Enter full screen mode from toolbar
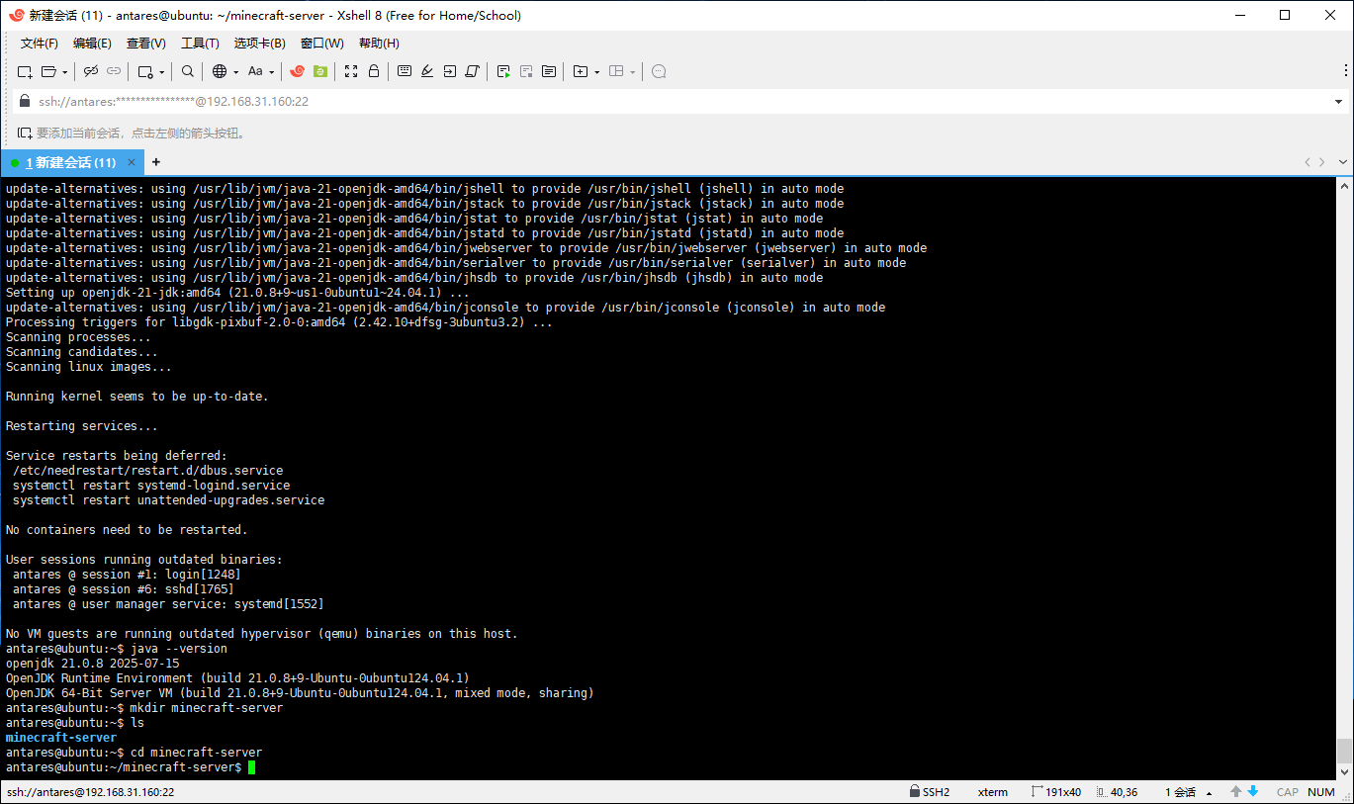The image size is (1354, 804). pyautogui.click(x=351, y=71)
